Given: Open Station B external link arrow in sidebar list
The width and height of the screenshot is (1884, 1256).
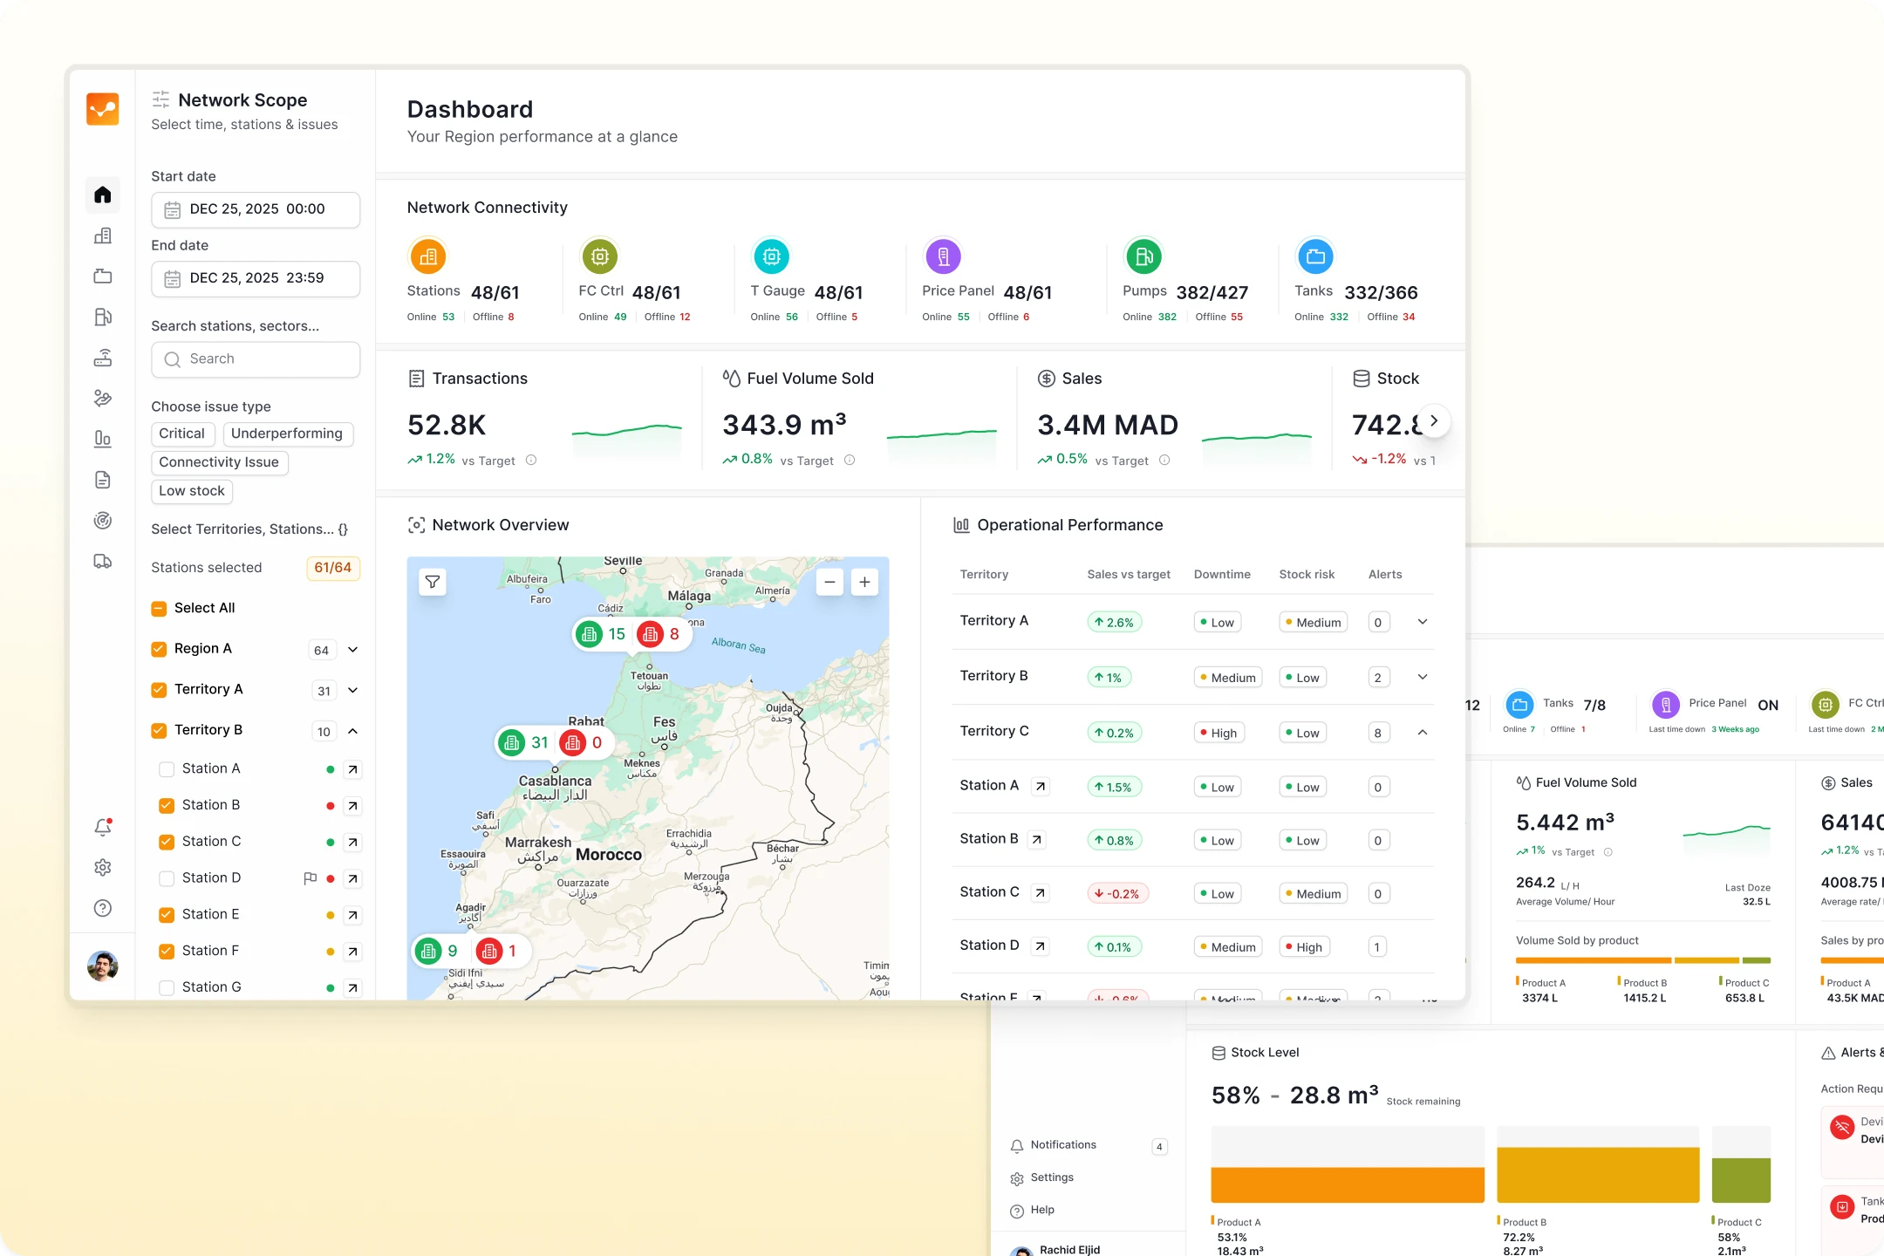Looking at the screenshot, I should pyautogui.click(x=352, y=806).
